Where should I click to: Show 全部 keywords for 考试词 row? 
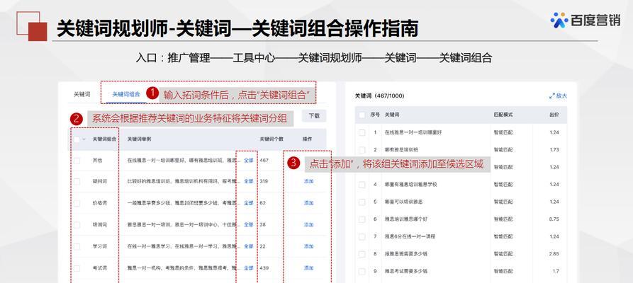[249, 267]
